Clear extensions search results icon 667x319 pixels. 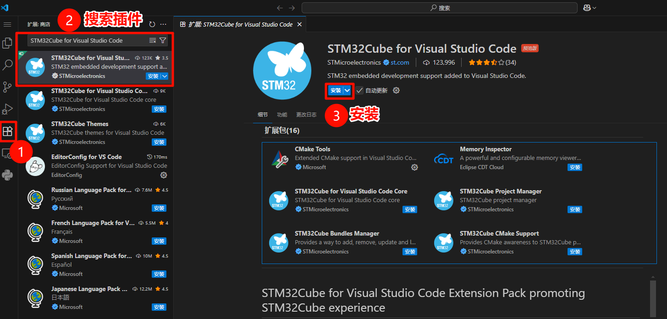pyautogui.click(x=153, y=41)
